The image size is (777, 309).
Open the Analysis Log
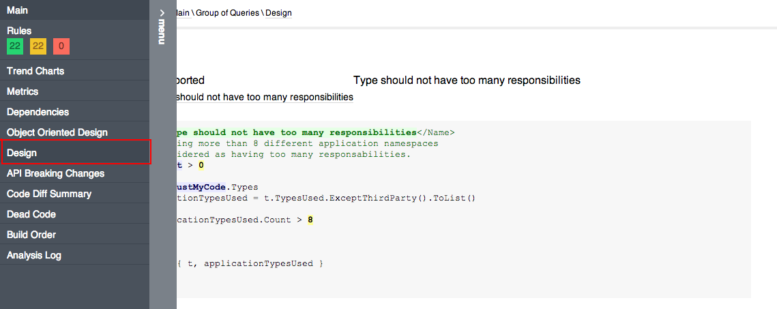pyautogui.click(x=75, y=255)
